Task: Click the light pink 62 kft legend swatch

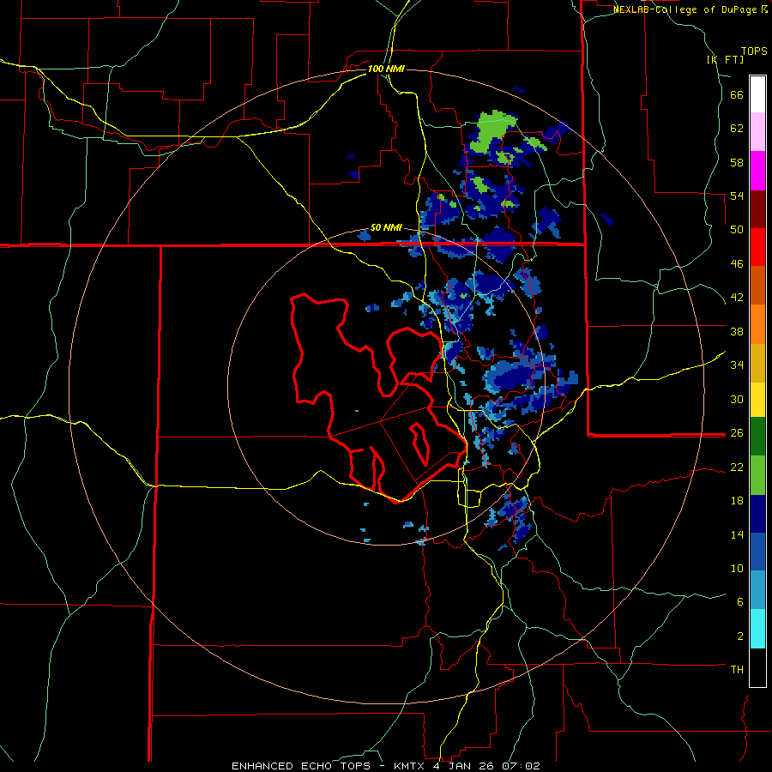Action: point(757,132)
